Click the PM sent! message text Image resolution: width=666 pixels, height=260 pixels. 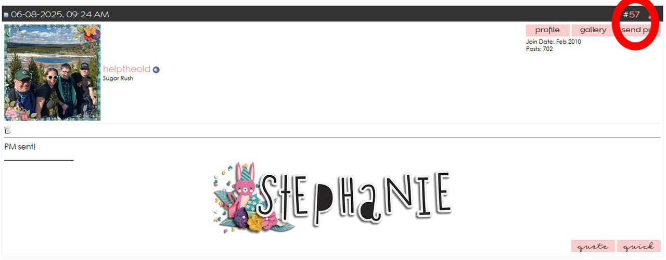(x=20, y=147)
